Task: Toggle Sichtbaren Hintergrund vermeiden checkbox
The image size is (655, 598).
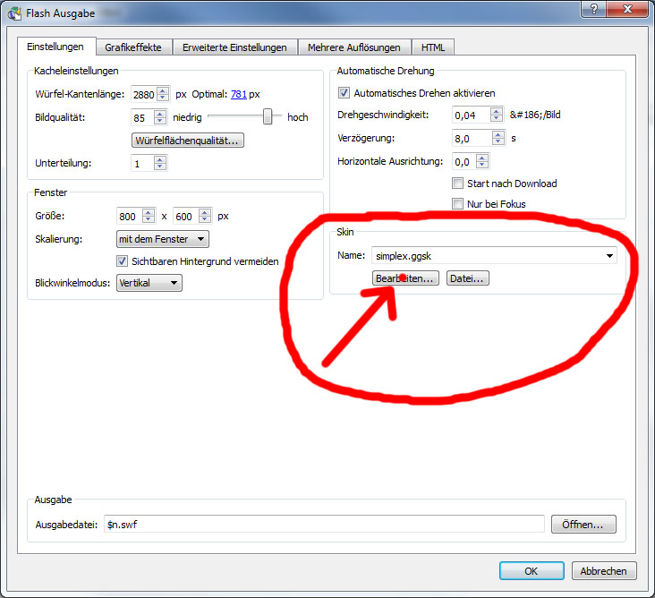Action: click(x=123, y=261)
